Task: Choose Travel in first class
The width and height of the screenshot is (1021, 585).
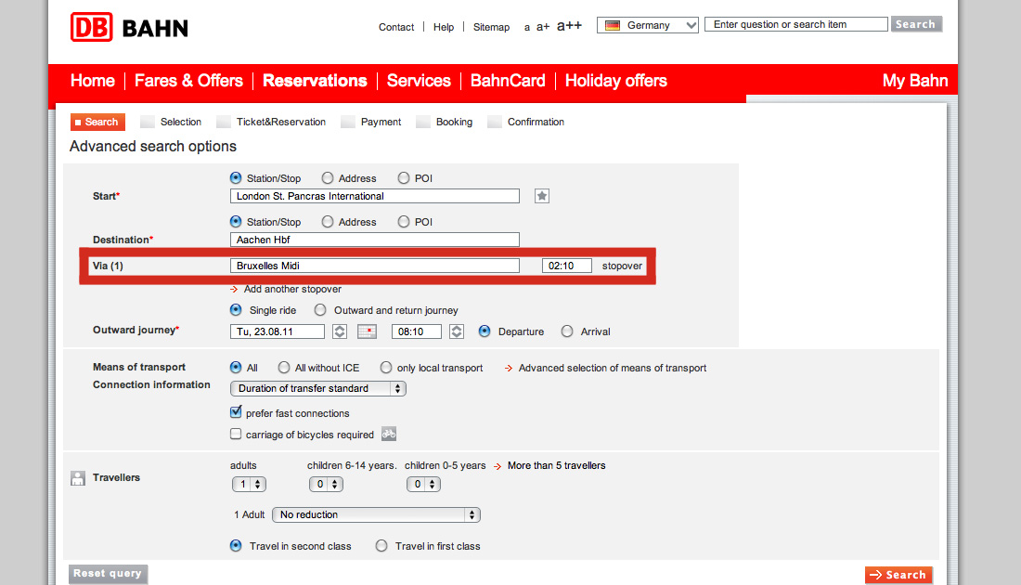Action: click(381, 546)
